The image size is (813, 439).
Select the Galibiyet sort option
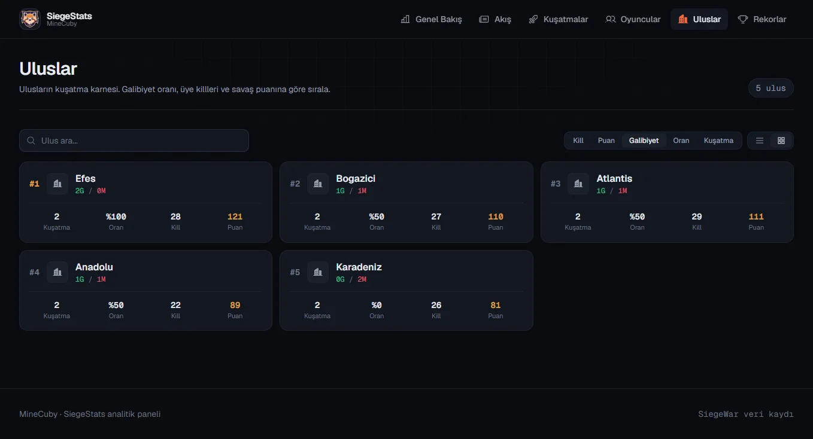(x=644, y=141)
